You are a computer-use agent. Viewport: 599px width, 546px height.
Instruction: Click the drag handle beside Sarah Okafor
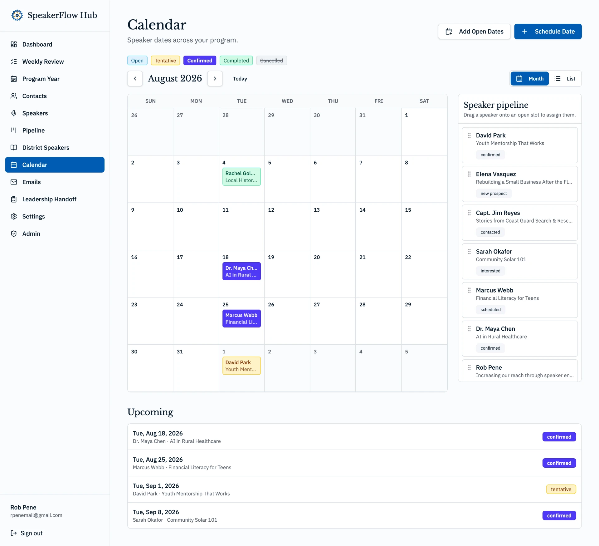[469, 251]
